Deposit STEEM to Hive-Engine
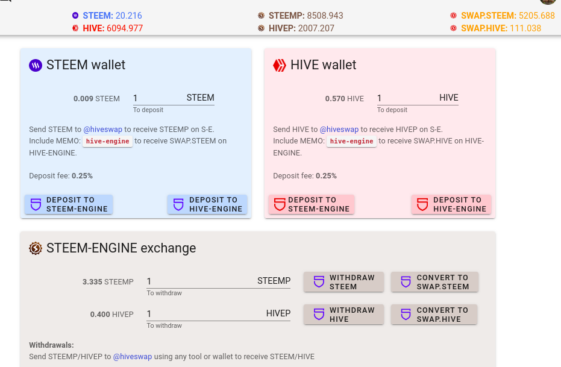Image resolution: width=561 pixels, height=367 pixels. 207,205
